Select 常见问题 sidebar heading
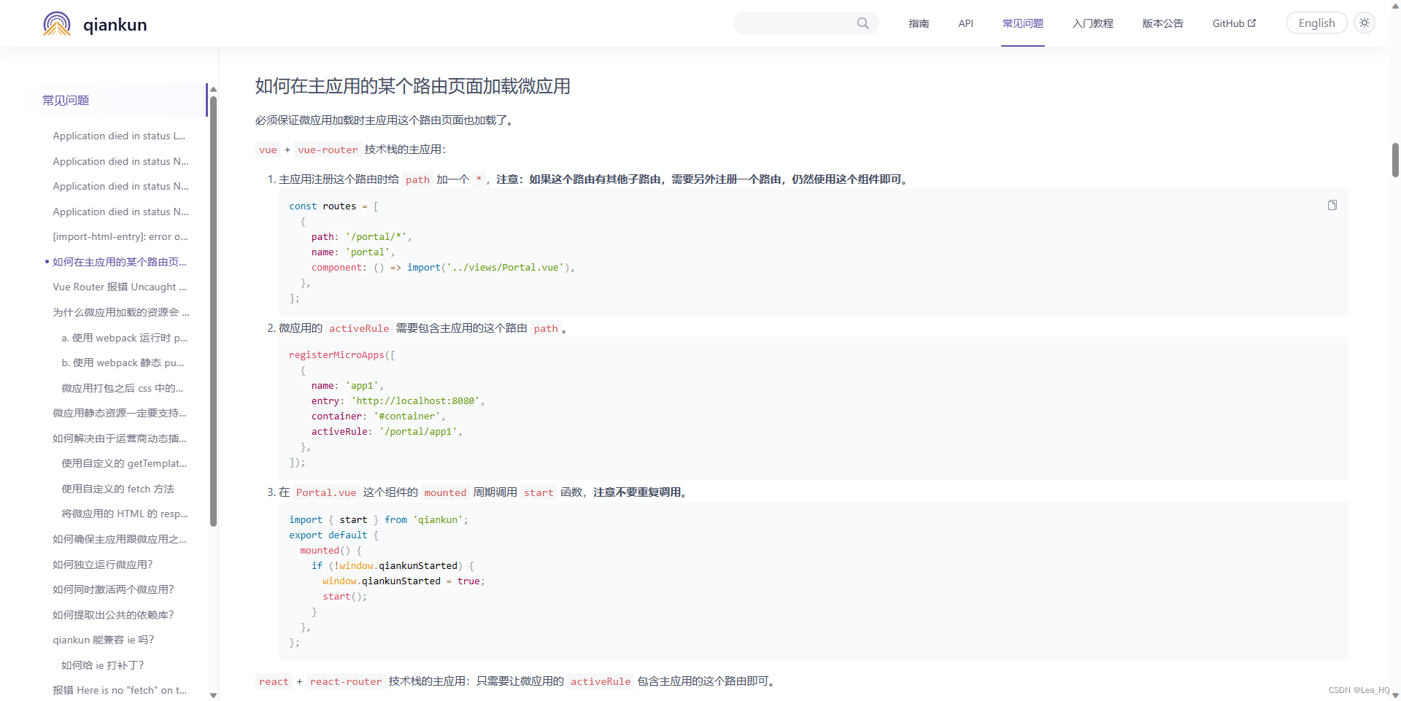 click(x=66, y=100)
